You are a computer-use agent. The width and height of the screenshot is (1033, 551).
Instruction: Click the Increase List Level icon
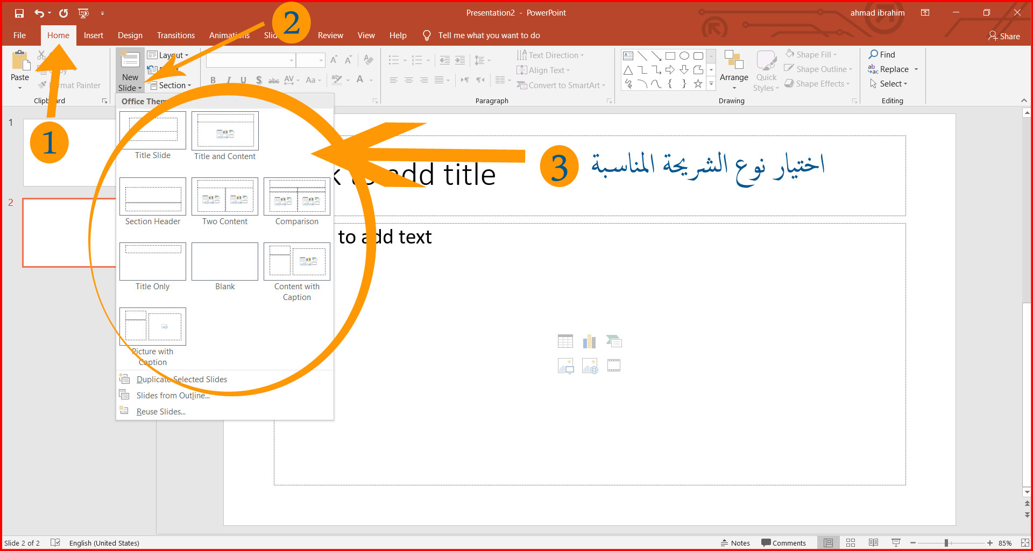pos(460,60)
